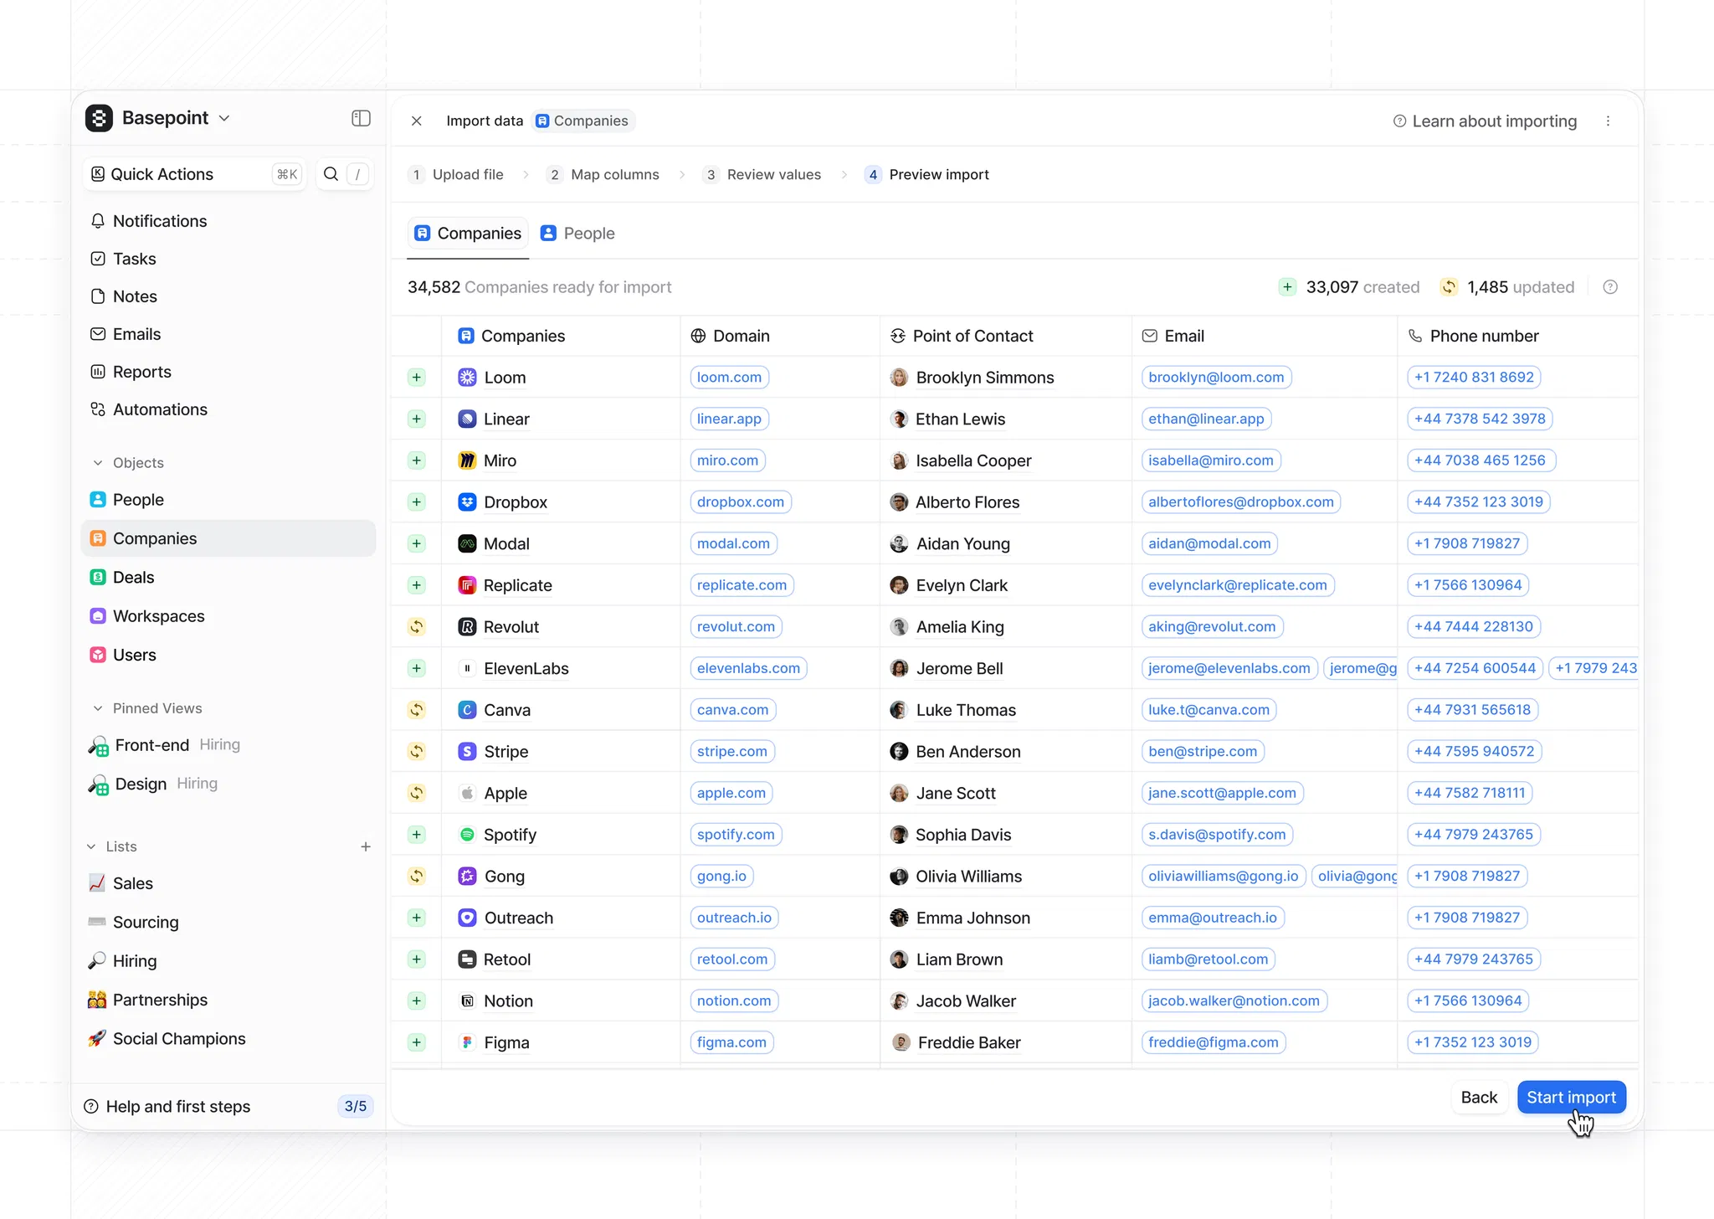This screenshot has width=1714, height=1219.
Task: Click the updated status icon on Stripe row
Action: click(x=417, y=752)
